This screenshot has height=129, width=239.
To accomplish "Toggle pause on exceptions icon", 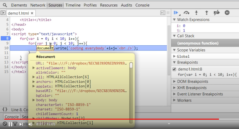I will click(x=227, y=13).
